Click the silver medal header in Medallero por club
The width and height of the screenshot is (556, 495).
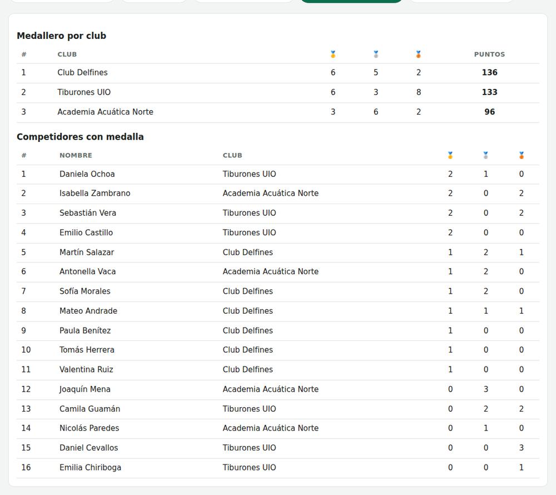click(376, 55)
